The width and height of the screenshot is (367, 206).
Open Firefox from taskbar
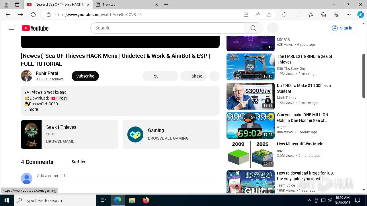click(x=146, y=200)
